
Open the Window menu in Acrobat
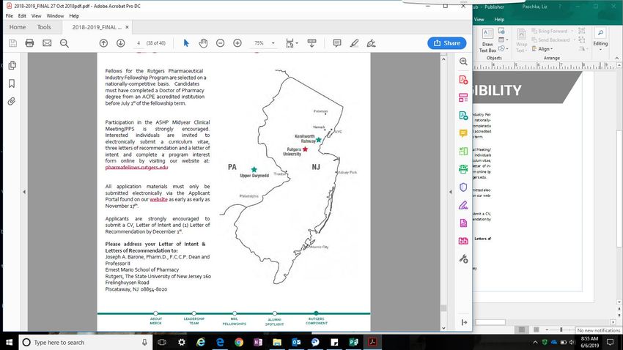click(55, 16)
